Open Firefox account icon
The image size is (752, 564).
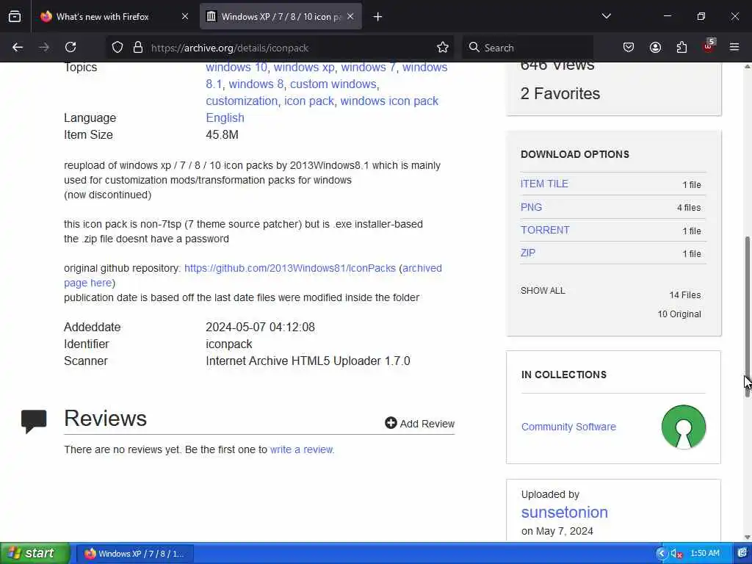655,47
